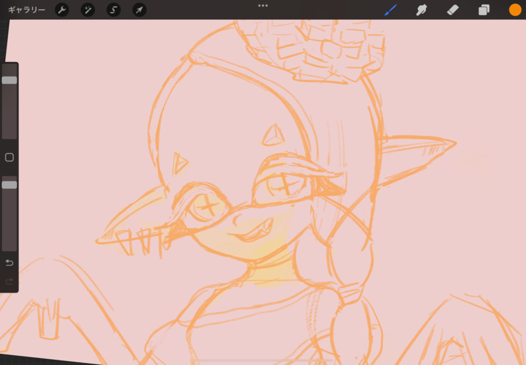526x365 pixels.
Task: Click the brush opacity slider handle
Action: (x=9, y=185)
